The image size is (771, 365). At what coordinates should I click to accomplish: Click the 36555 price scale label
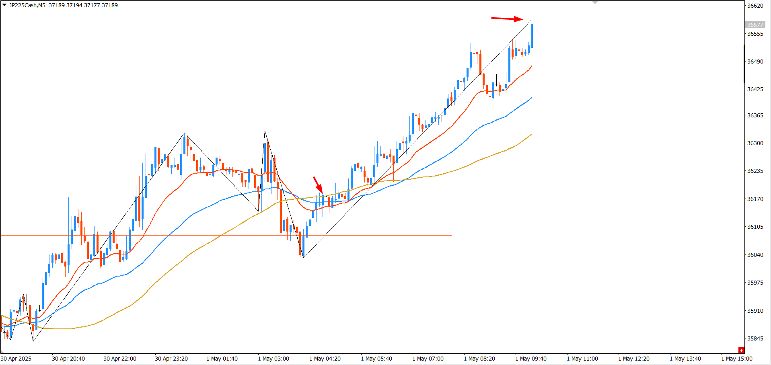click(x=755, y=34)
